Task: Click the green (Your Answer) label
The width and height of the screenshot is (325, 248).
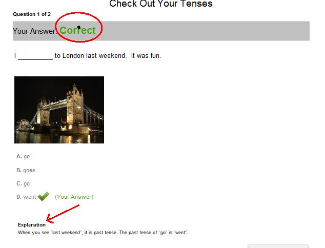Action: 74,197
